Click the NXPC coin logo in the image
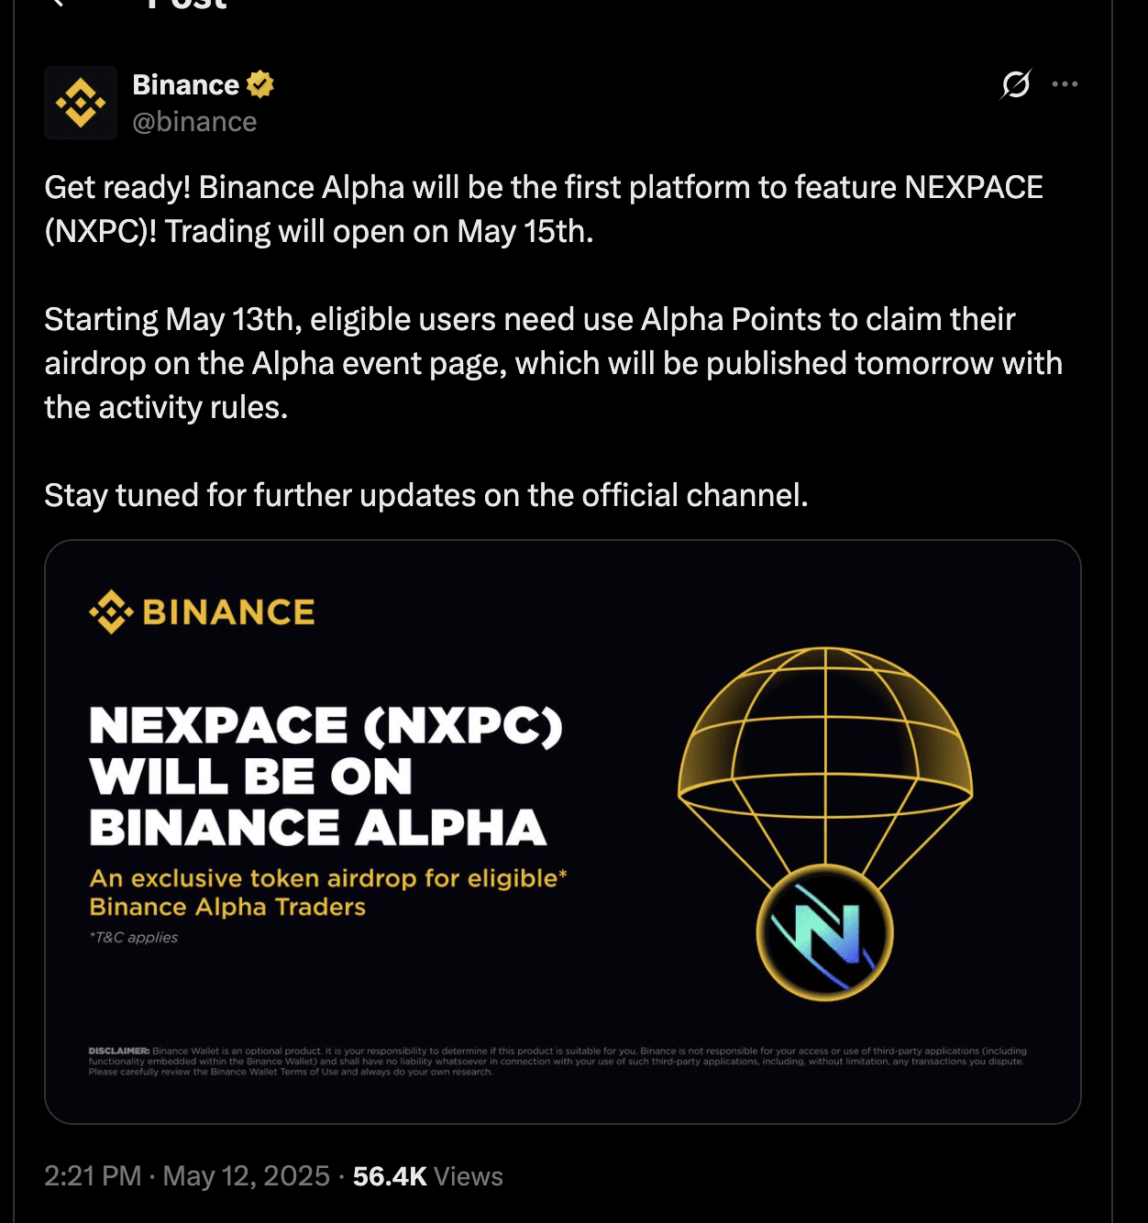The width and height of the screenshot is (1148, 1223). pyautogui.click(x=825, y=932)
